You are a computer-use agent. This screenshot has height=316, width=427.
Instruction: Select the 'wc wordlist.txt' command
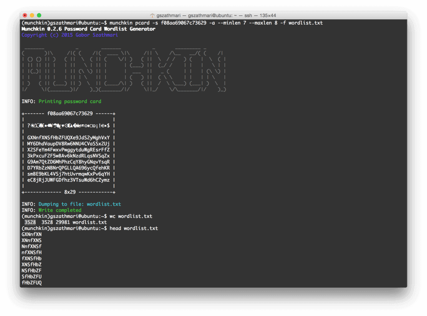pos(131,216)
